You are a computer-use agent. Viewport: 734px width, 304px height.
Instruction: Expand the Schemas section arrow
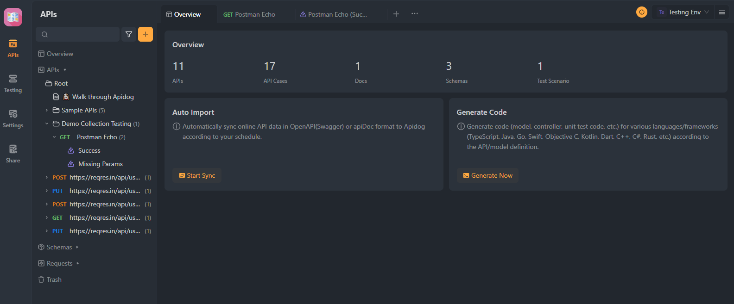tap(77, 247)
